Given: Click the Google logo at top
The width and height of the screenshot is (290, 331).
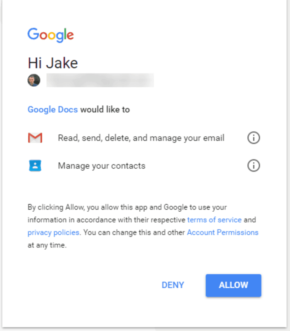Looking at the screenshot, I should (x=51, y=35).
